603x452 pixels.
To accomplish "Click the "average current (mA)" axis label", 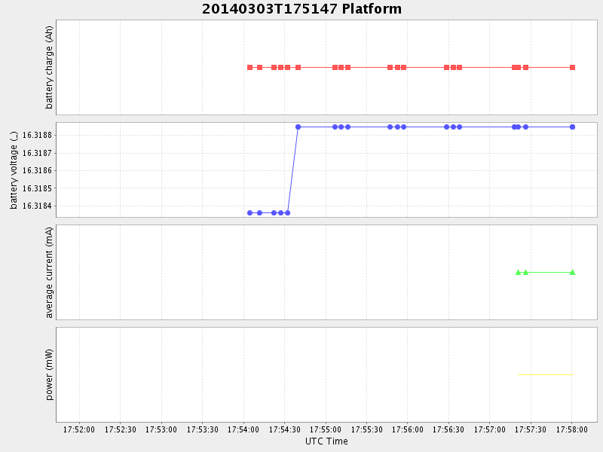I will (x=50, y=272).
